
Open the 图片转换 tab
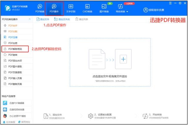[104, 9]
